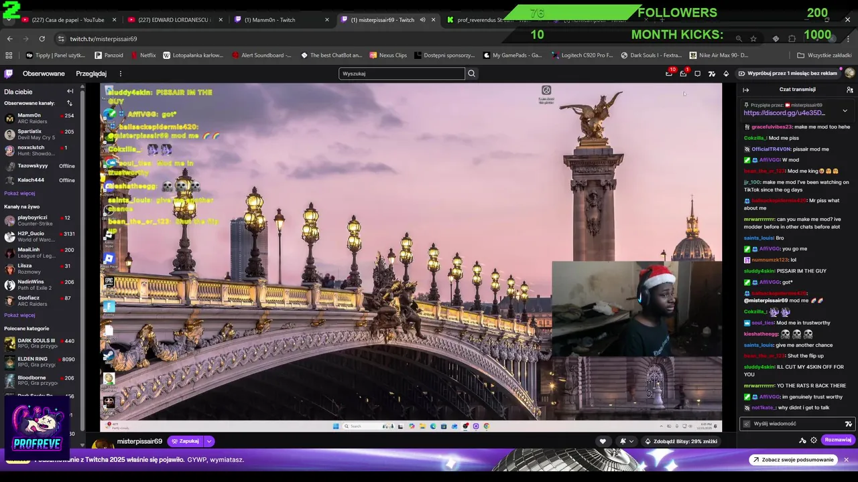Click gracefulvibes23 username in chat
858x482 pixels.
(772, 127)
